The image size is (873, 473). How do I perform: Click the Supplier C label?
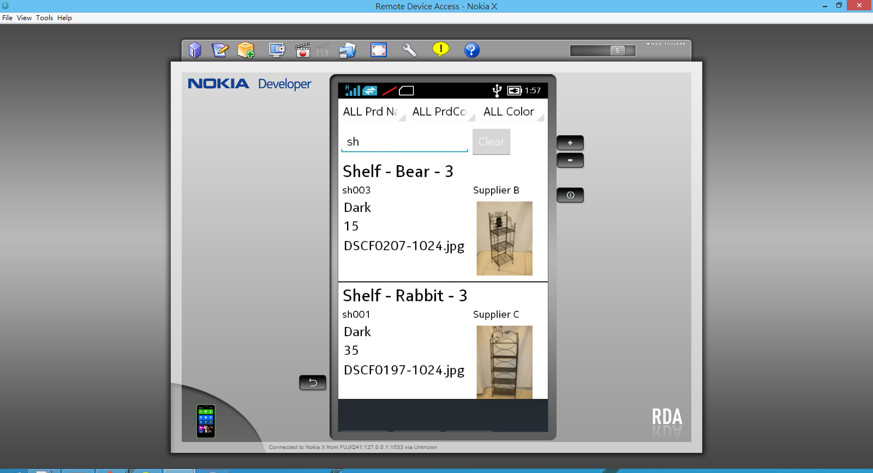496,314
